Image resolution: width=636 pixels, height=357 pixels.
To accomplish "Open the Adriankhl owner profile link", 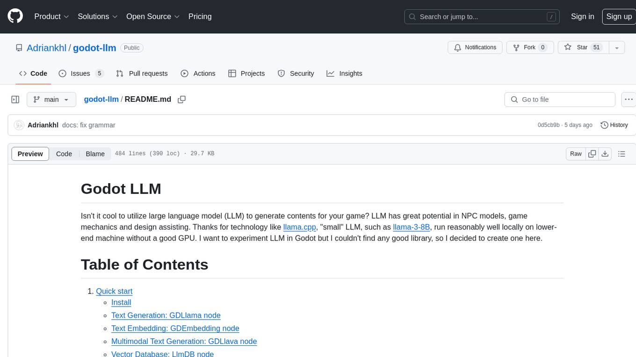I will [x=46, y=48].
